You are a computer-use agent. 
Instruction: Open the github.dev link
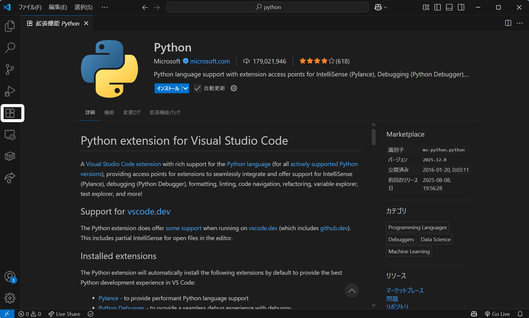point(334,228)
